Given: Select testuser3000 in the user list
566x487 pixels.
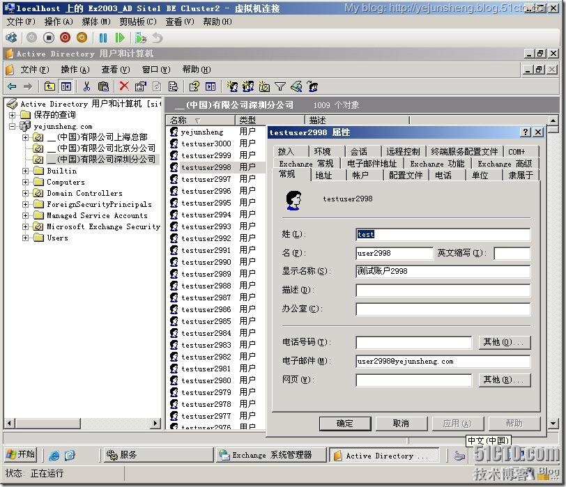Looking at the screenshot, I should [x=206, y=144].
